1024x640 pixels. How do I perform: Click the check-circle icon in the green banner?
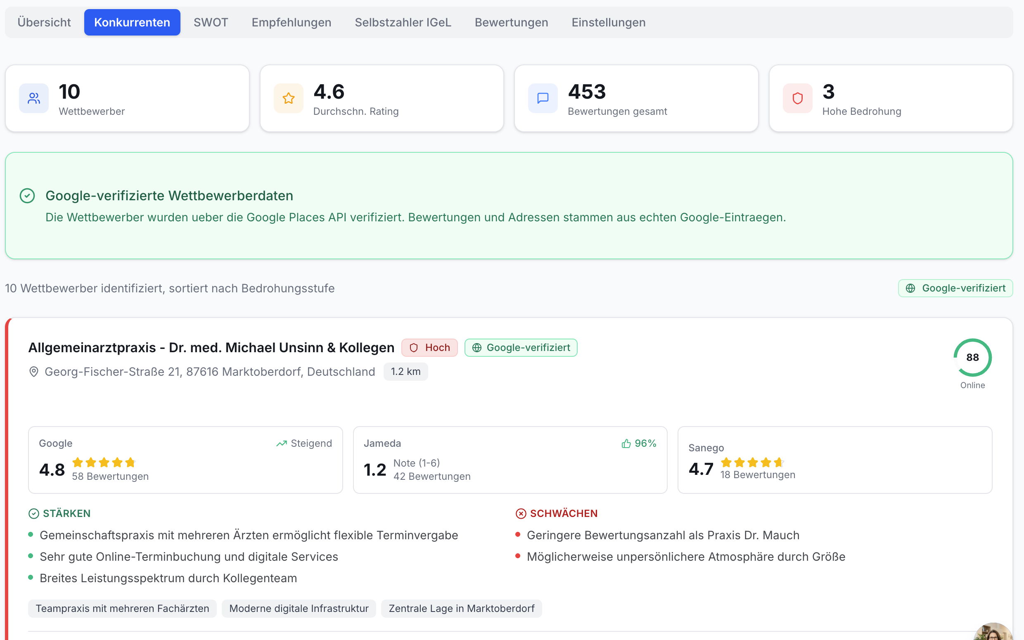[28, 196]
